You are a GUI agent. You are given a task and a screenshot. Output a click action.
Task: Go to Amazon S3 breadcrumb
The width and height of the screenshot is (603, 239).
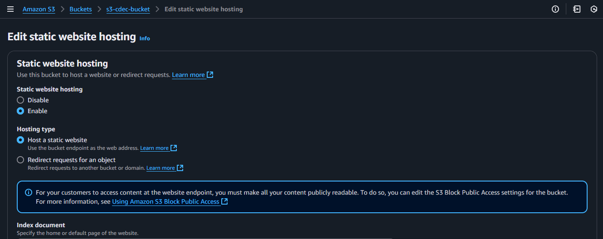(39, 9)
